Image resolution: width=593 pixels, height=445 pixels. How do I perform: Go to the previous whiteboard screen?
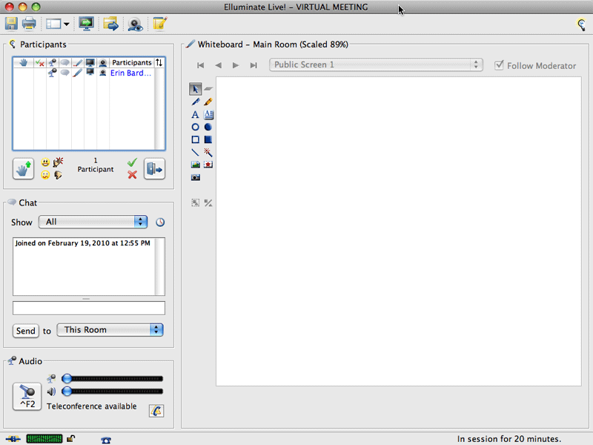click(218, 65)
